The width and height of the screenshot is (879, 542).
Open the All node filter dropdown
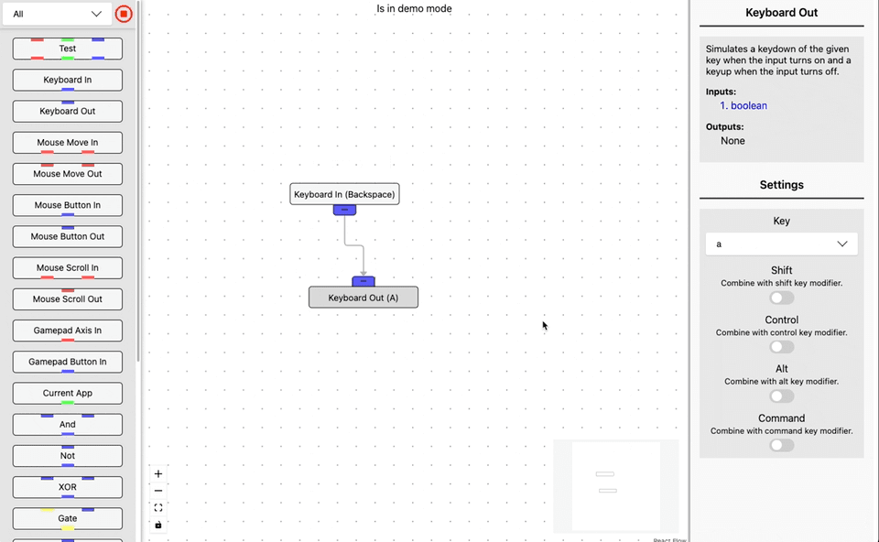click(x=57, y=14)
